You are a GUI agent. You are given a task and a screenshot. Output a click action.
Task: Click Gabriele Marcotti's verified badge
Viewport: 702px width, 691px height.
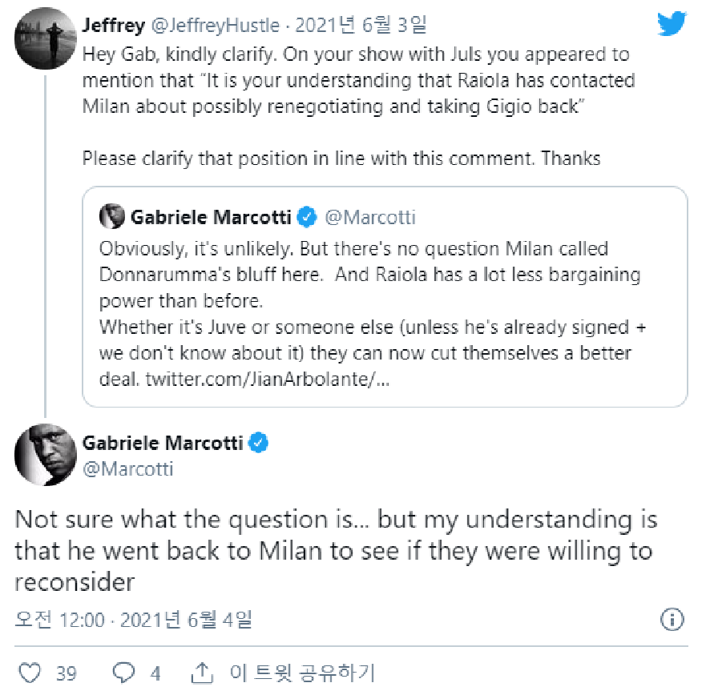[x=258, y=443]
